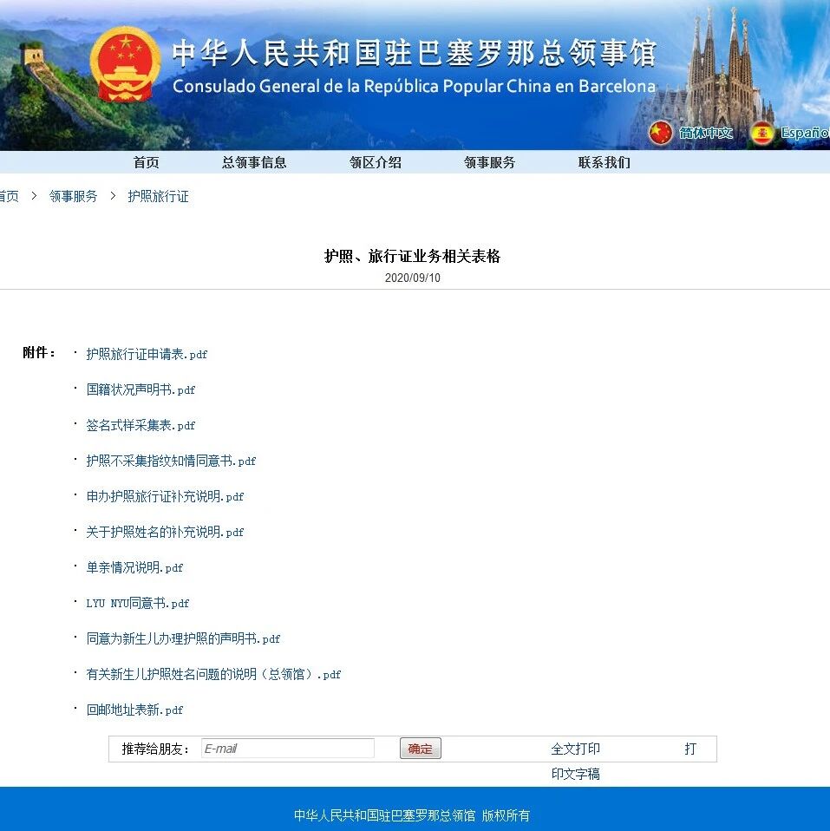Open 护照不采集指纹知情同意书.pdf attachment
The image size is (830, 831).
click(x=170, y=461)
